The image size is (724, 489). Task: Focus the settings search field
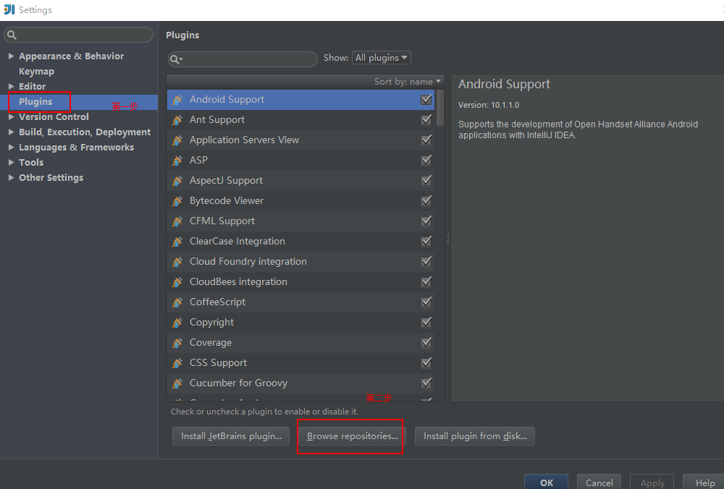[x=78, y=35]
